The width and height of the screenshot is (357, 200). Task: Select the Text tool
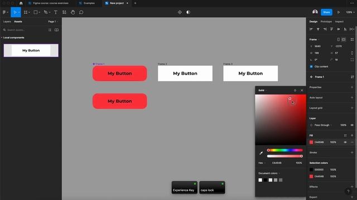(56, 12)
